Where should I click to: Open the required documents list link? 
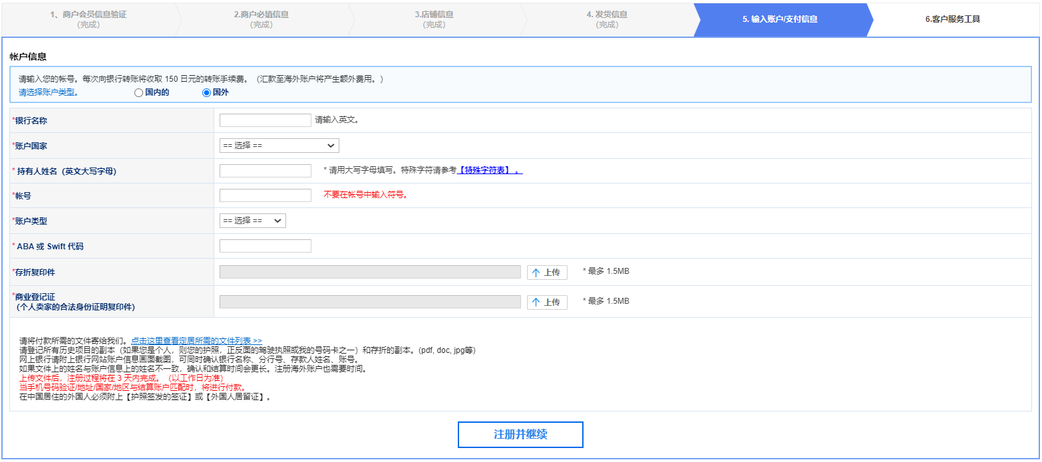coord(196,341)
